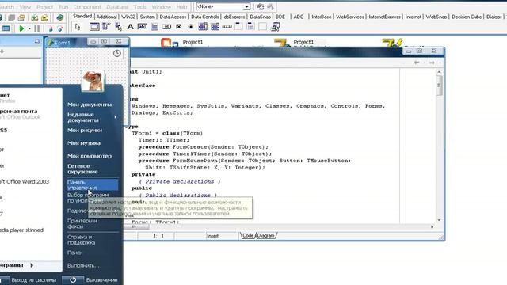Expand the Recent documents submenu arrow

coord(116,117)
